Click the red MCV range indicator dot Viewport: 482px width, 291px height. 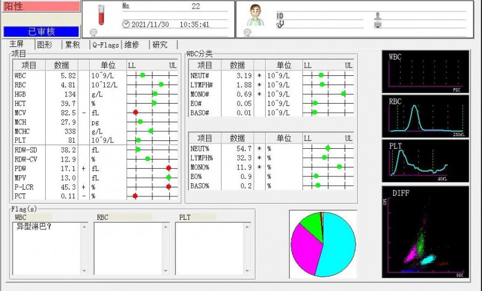tap(136, 113)
